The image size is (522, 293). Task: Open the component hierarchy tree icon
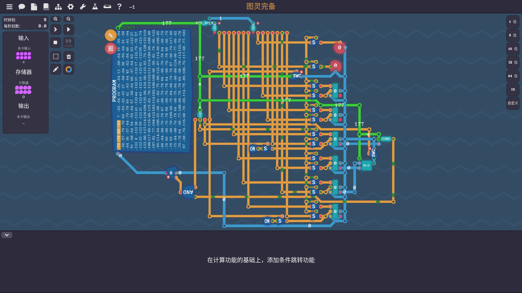pos(58,7)
